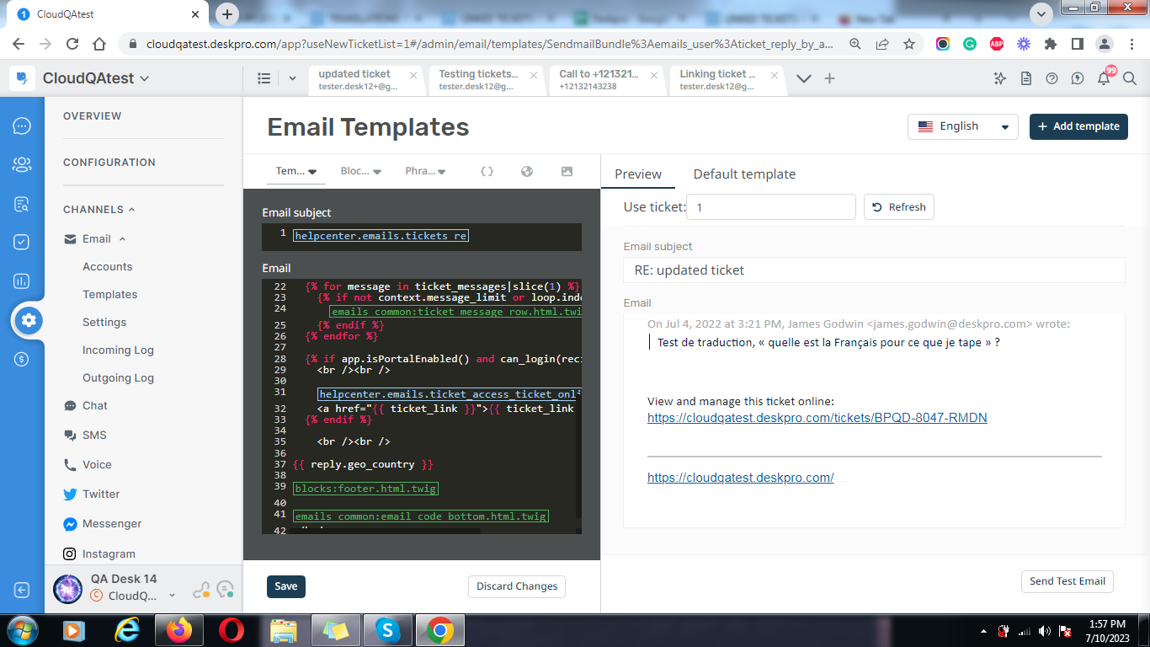Viewport: 1150px width, 647px height.
Task: Click the curly braces variables icon
Action: tap(487, 171)
